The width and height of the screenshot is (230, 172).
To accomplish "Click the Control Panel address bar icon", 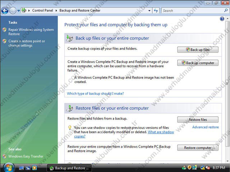I will pyautogui.click(x=24, y=10).
